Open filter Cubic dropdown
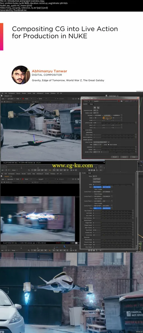This screenshot has height=333, width=143. 97,145
